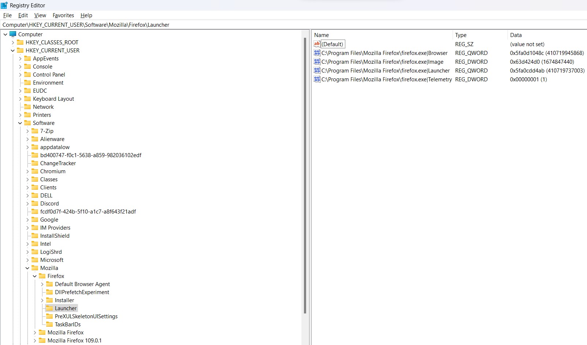Open the Help menu

[86, 15]
